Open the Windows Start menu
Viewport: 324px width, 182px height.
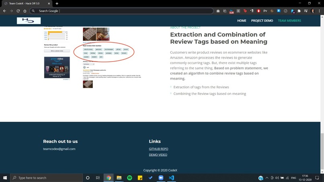click(5, 178)
